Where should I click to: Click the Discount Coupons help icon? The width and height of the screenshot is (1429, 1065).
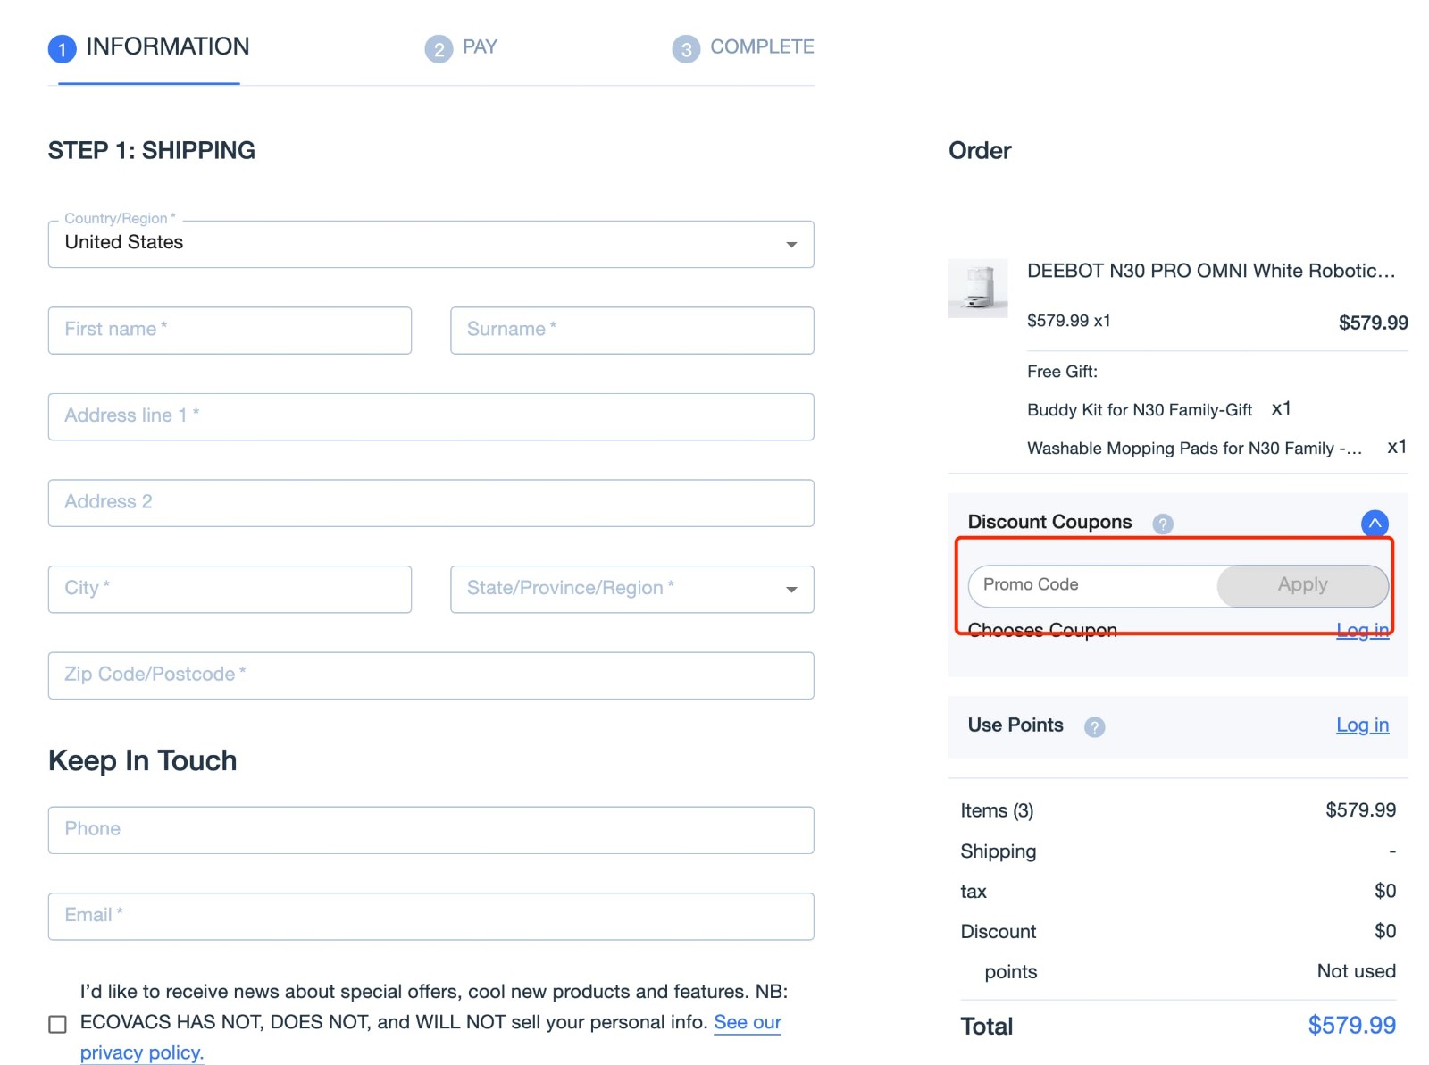[1162, 524]
